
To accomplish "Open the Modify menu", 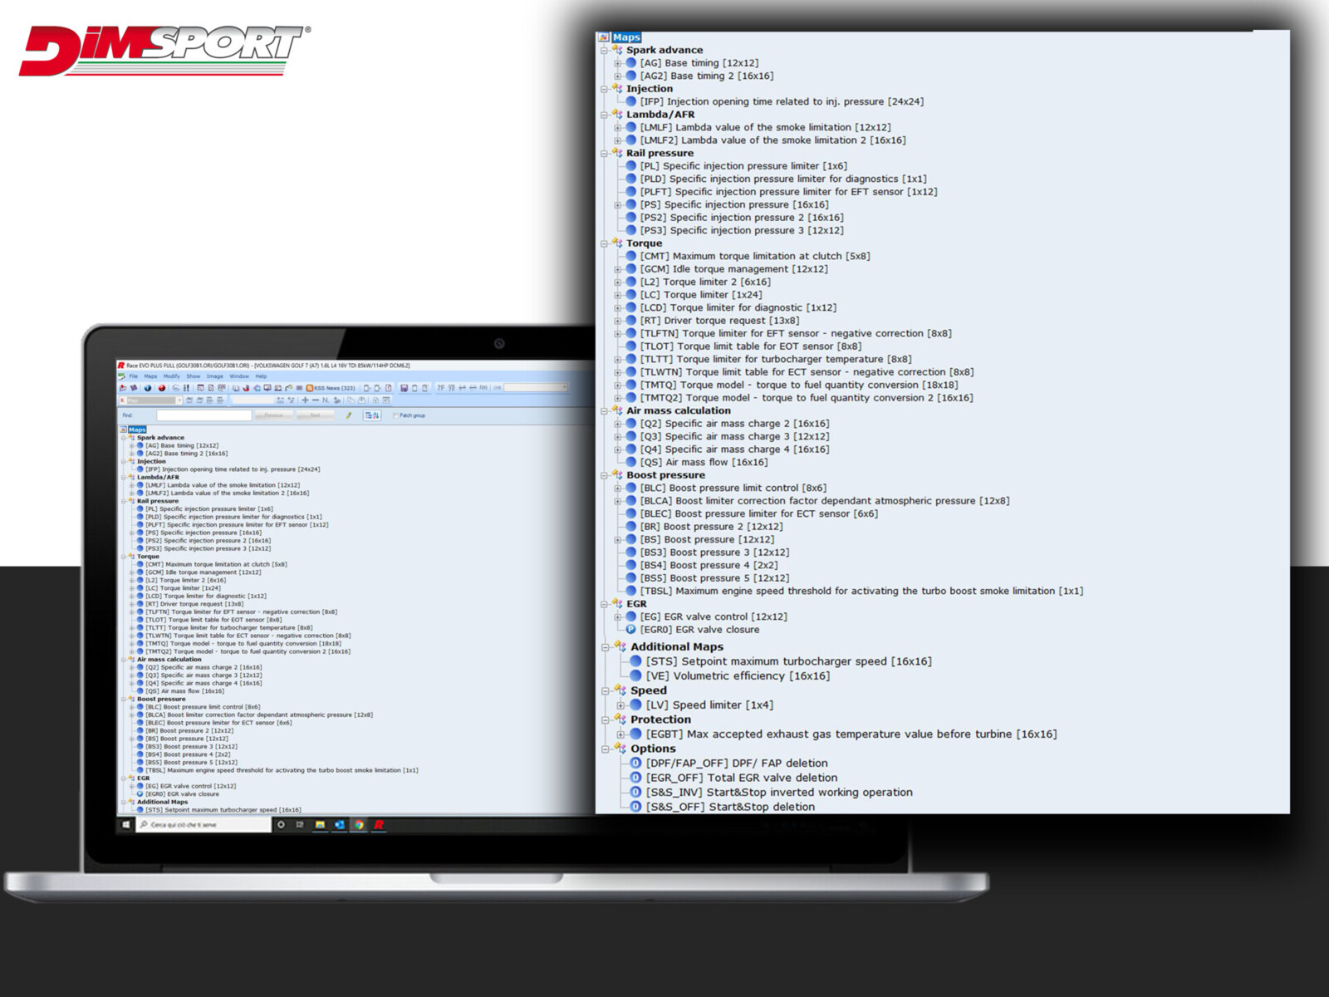I will 171,376.
